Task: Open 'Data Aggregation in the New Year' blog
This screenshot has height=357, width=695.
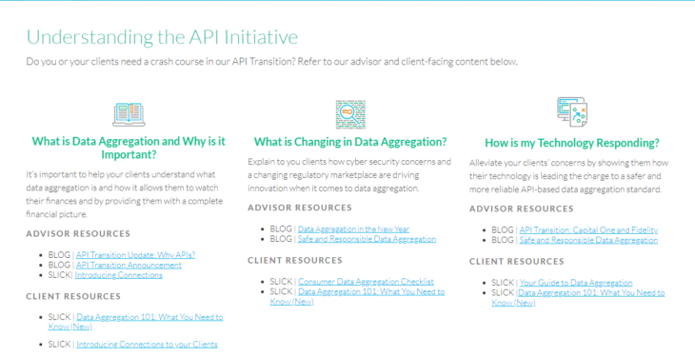Action: tap(354, 229)
